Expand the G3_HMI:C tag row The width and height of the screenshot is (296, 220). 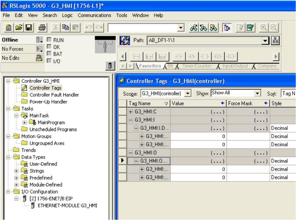click(x=130, y=112)
